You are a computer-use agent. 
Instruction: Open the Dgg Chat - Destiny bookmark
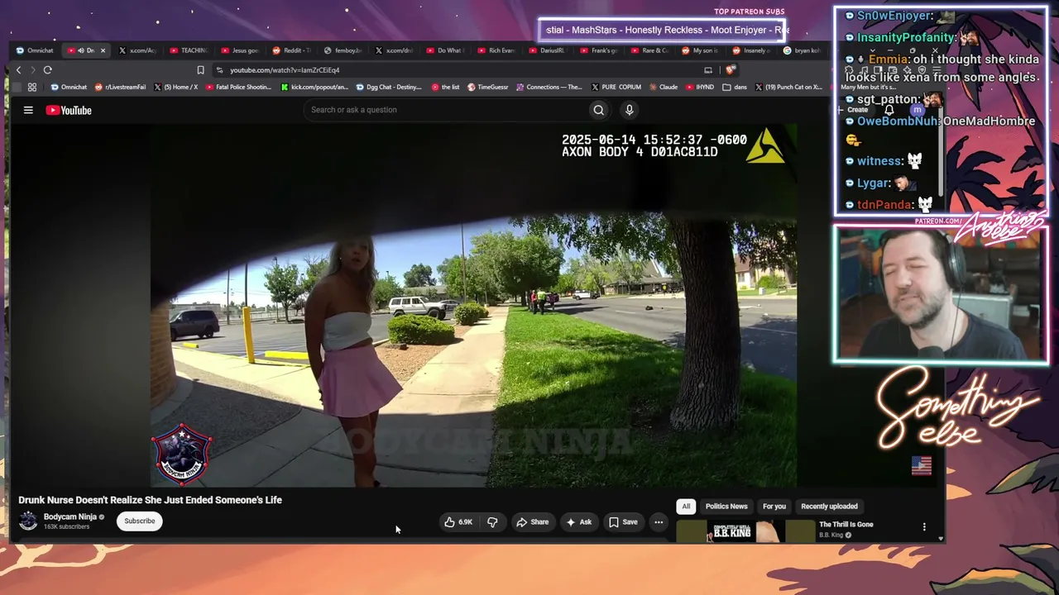tap(389, 87)
